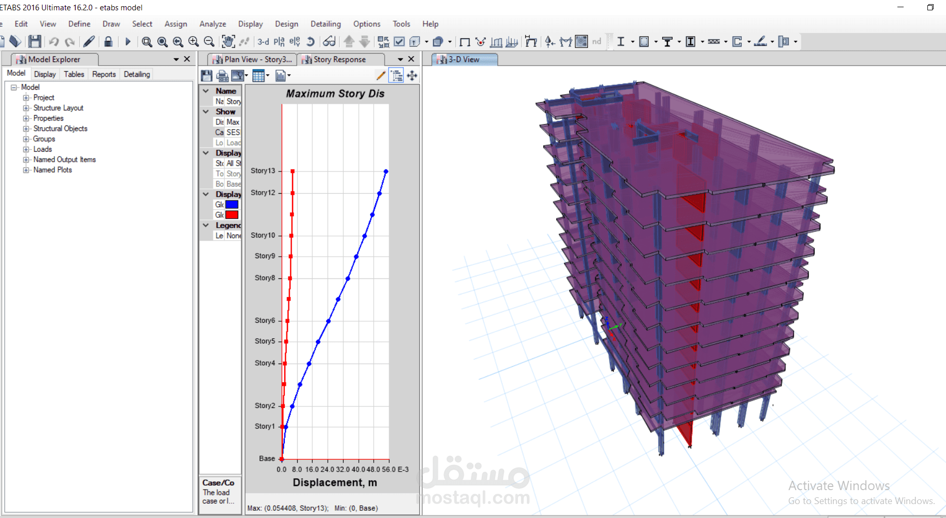Screen dimensions: 946x518
Task: Switch to Elevation view using the toolbar
Action: [295, 42]
